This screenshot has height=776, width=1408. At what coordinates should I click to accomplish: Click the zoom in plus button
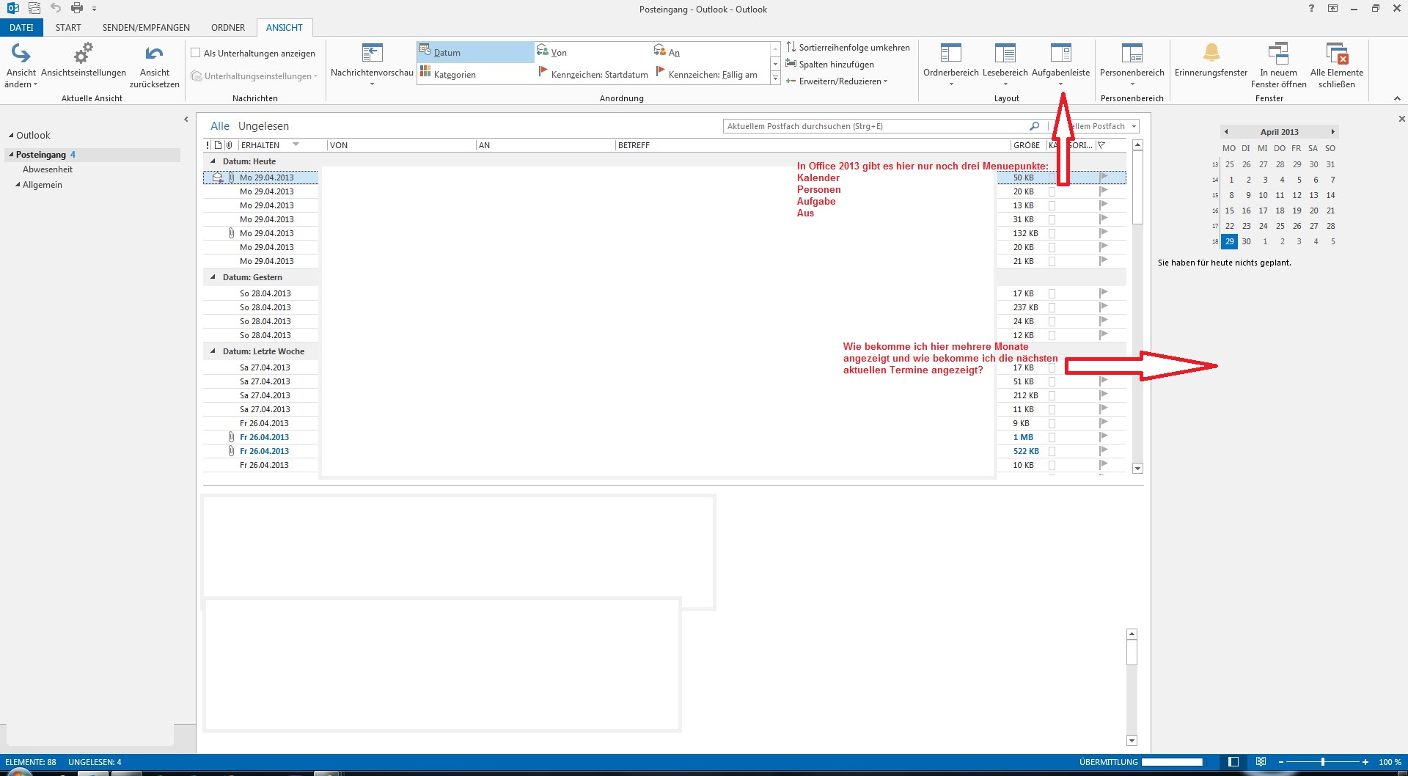(1365, 762)
